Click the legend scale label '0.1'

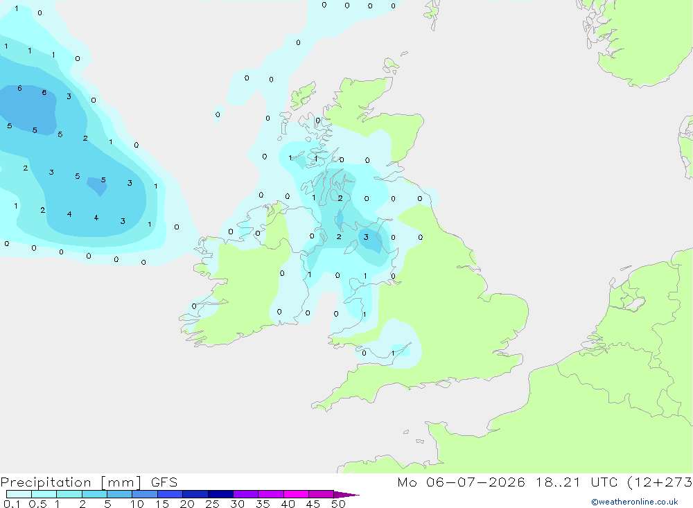click(x=12, y=504)
